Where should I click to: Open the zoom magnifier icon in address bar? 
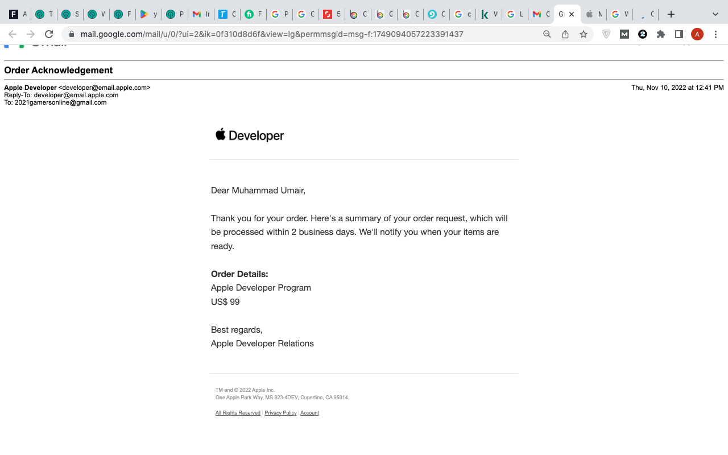(x=547, y=34)
